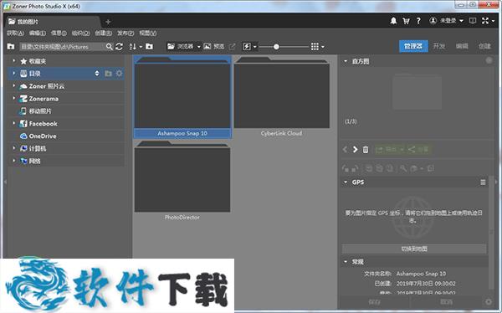Open dropdown beside grid layout icon
Image resolution: width=502 pixels, height=313 pixels.
(x=322, y=47)
